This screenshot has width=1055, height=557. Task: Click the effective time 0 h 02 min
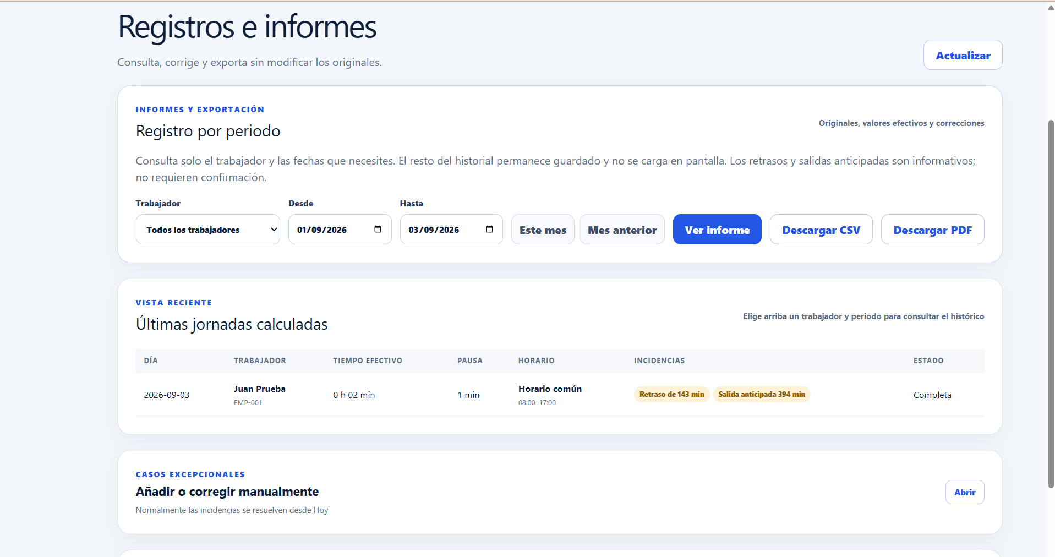tap(354, 395)
